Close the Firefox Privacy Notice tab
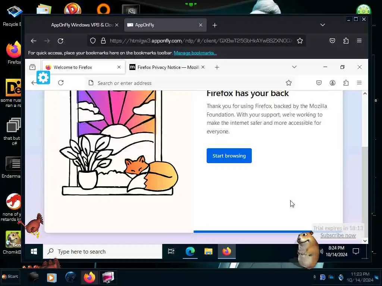 pos(203,67)
